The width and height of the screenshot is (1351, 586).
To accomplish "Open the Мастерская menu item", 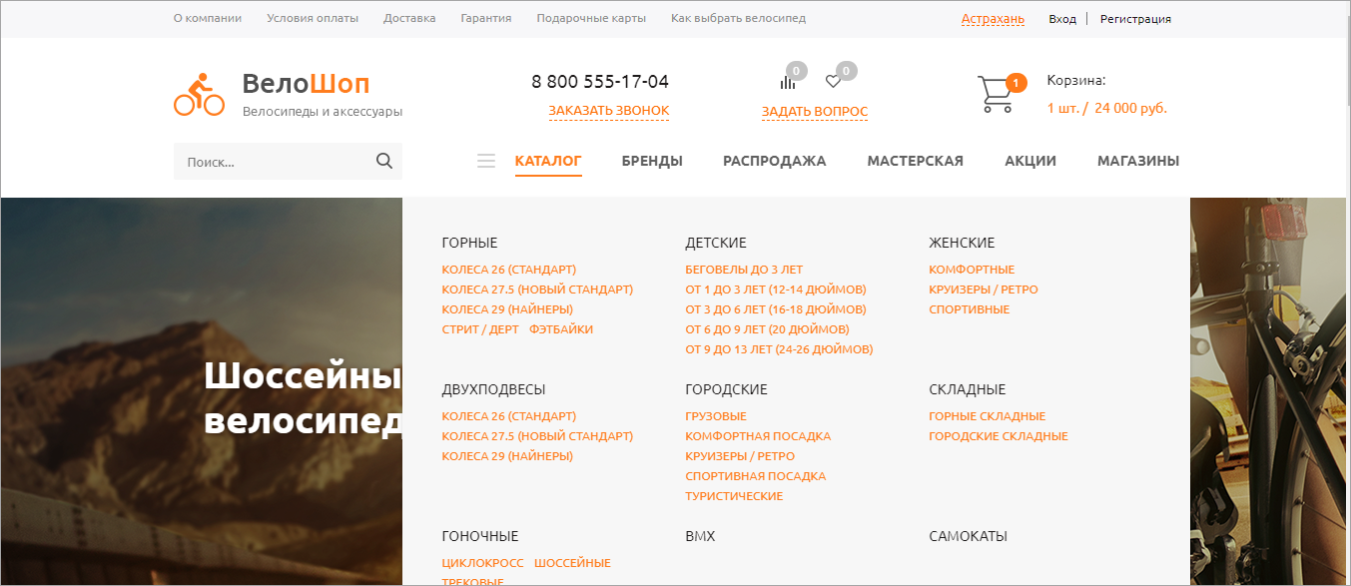I will click(915, 161).
